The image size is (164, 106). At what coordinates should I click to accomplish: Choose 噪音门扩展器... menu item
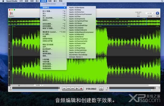(x=53, y=28)
